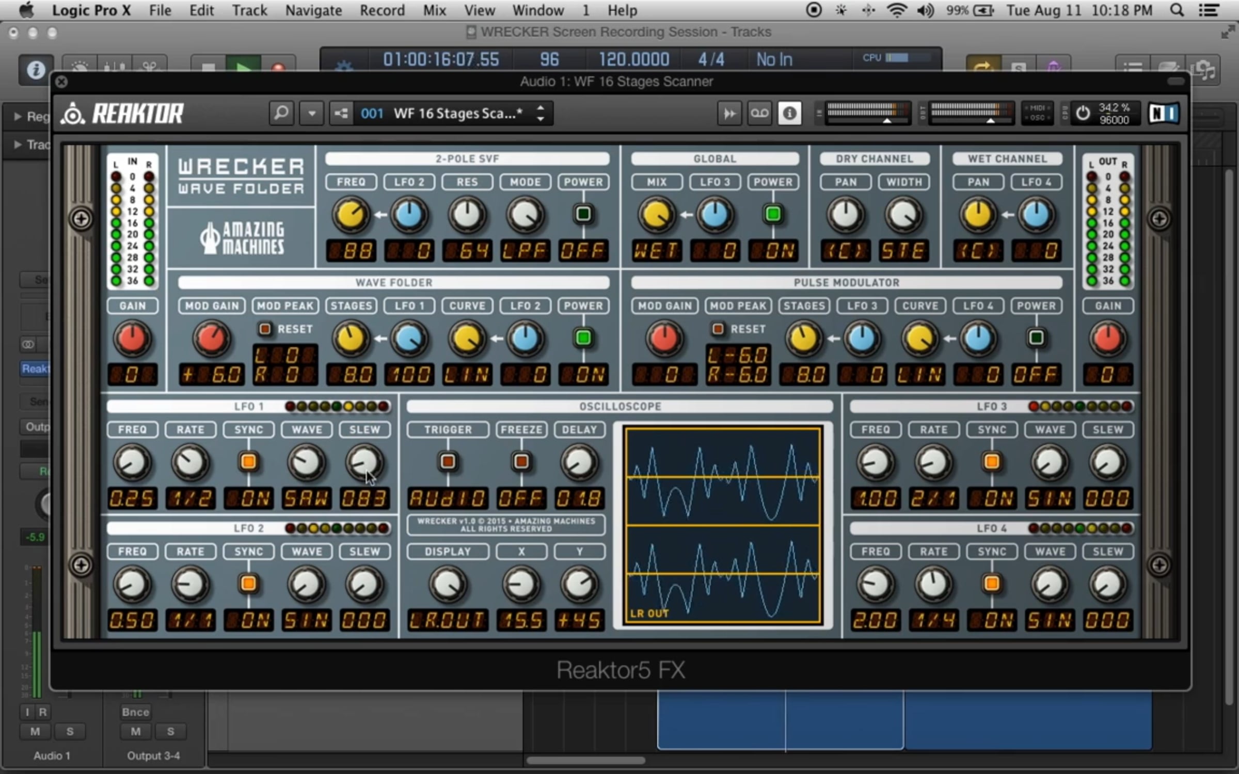Toggle the Wave Folder power switch
This screenshot has width=1239, height=774.
pyautogui.click(x=583, y=337)
